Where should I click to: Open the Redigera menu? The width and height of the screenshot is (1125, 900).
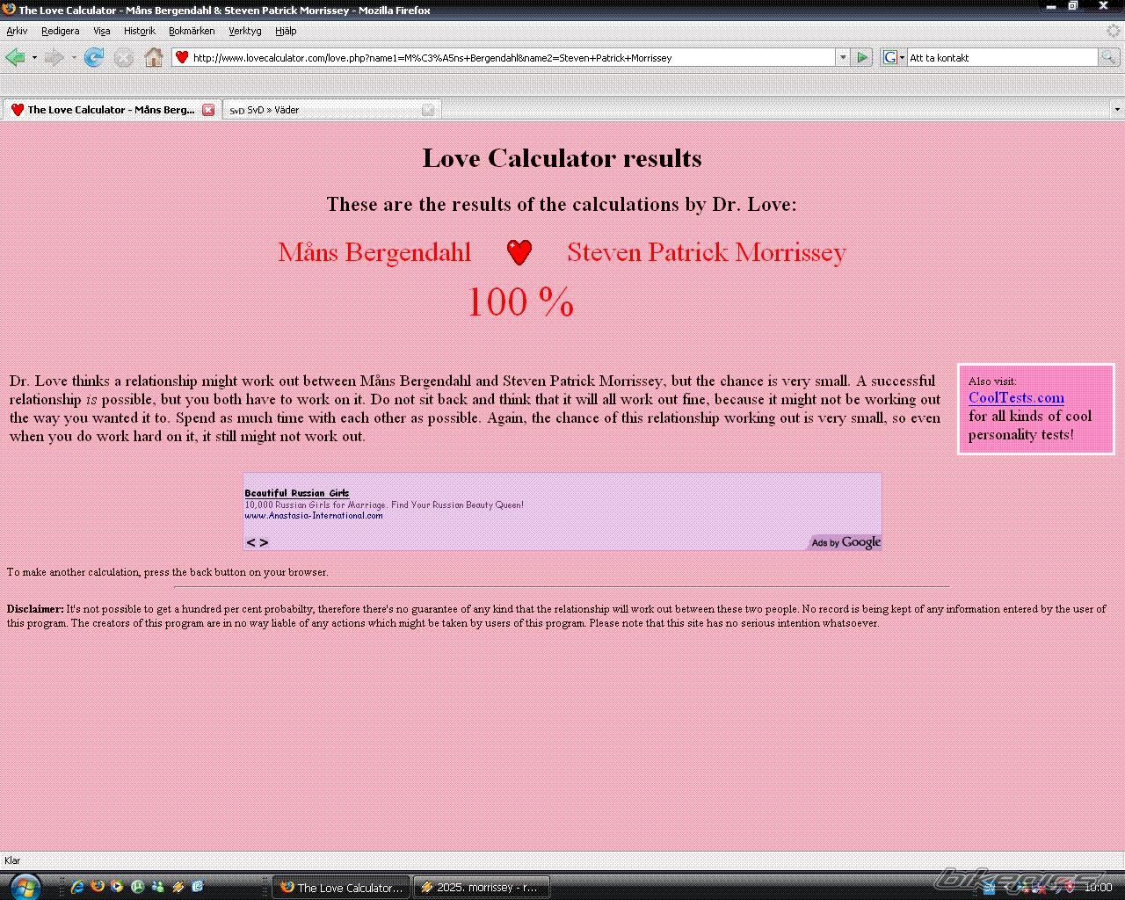61,31
